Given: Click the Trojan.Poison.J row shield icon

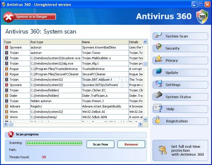Looking at the screenshot, I should pos(7,101).
